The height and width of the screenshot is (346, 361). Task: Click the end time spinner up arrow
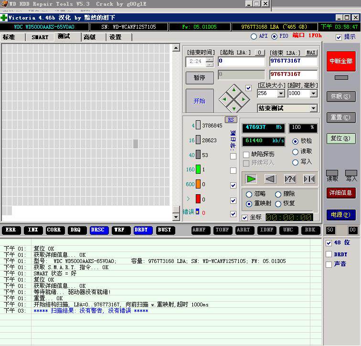point(210,60)
